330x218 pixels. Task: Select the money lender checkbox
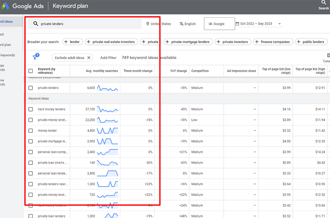click(x=31, y=131)
